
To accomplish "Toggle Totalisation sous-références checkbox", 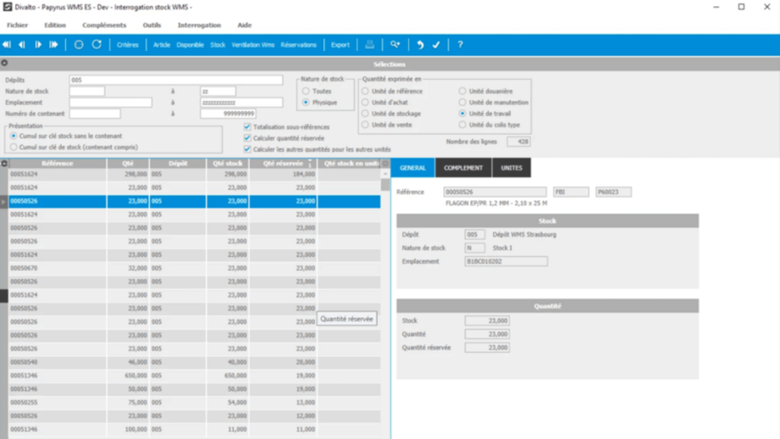I will click(247, 127).
